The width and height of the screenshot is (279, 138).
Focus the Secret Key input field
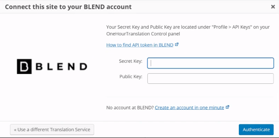211,63
